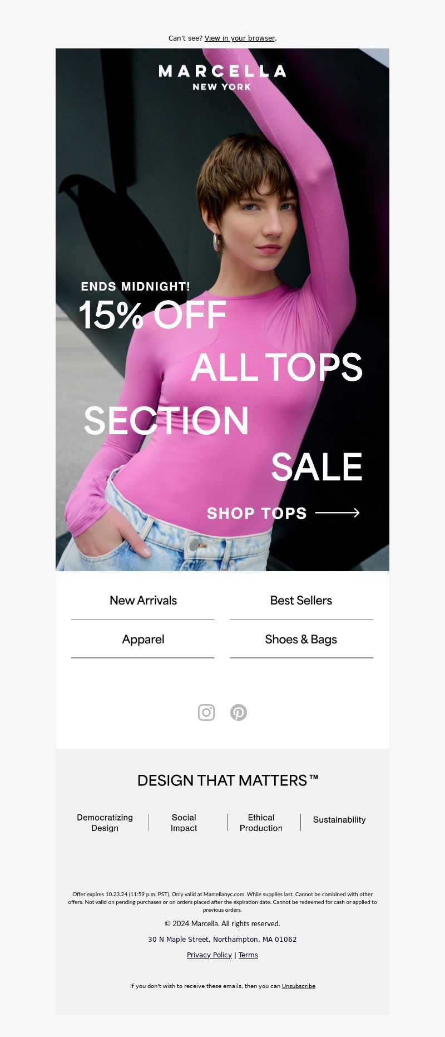The width and height of the screenshot is (445, 1037).
Task: Click the Design That Matters heading
Action: pos(228,780)
